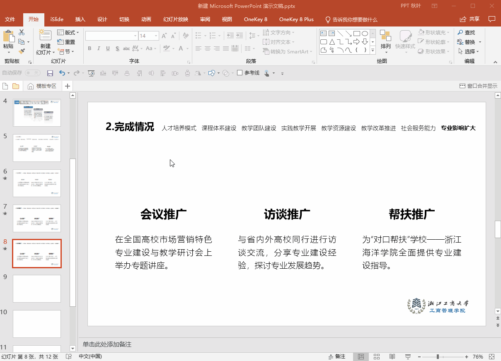Open the 文件 File menu
Viewport: 501px width, 361px height.
click(10, 19)
